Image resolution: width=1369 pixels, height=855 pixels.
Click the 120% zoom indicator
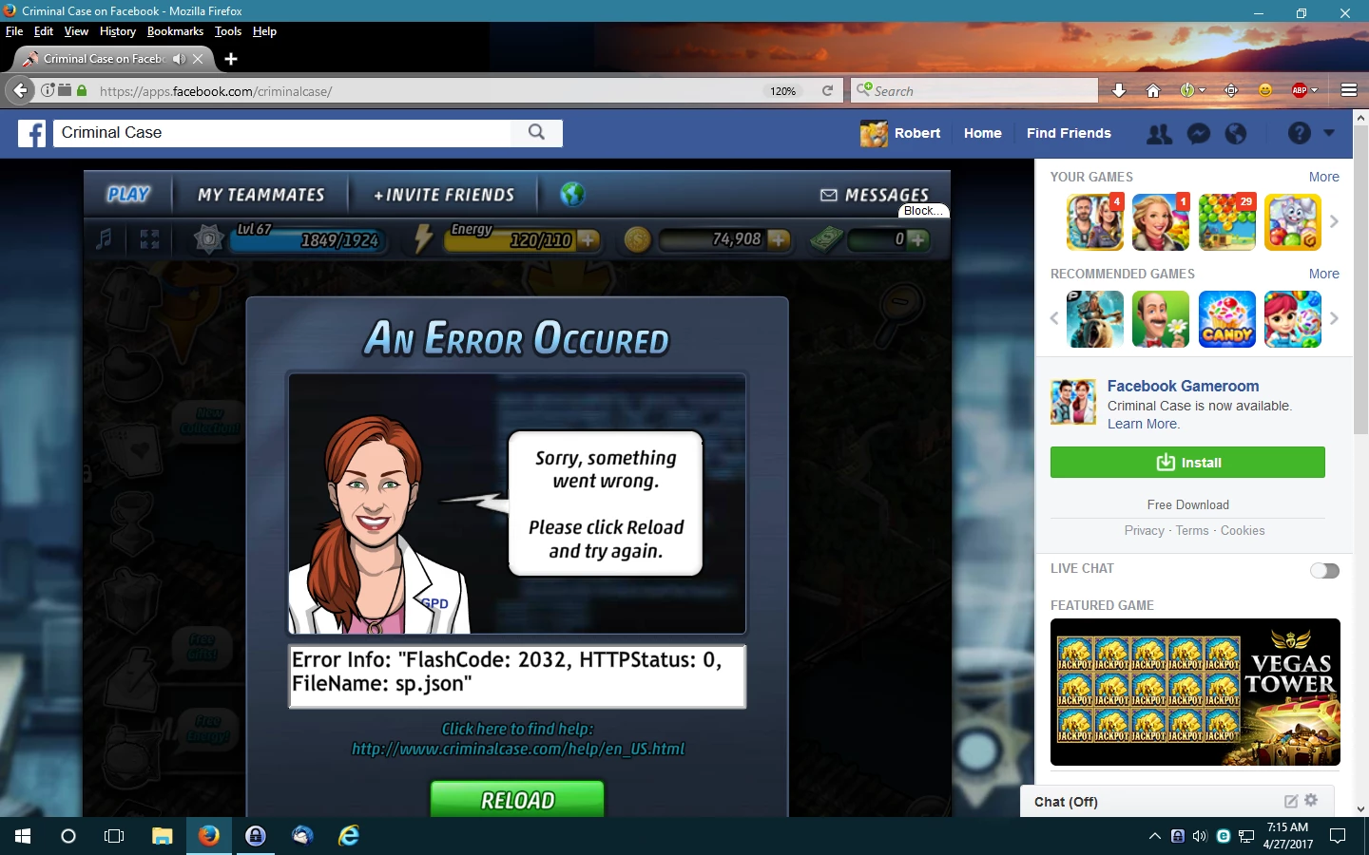(x=783, y=91)
